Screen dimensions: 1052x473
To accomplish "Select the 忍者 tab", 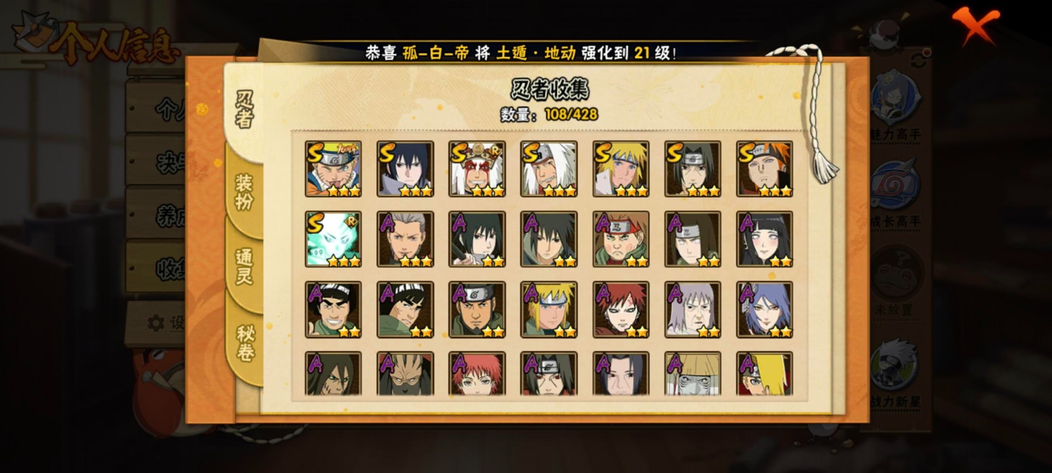I will click(x=244, y=109).
